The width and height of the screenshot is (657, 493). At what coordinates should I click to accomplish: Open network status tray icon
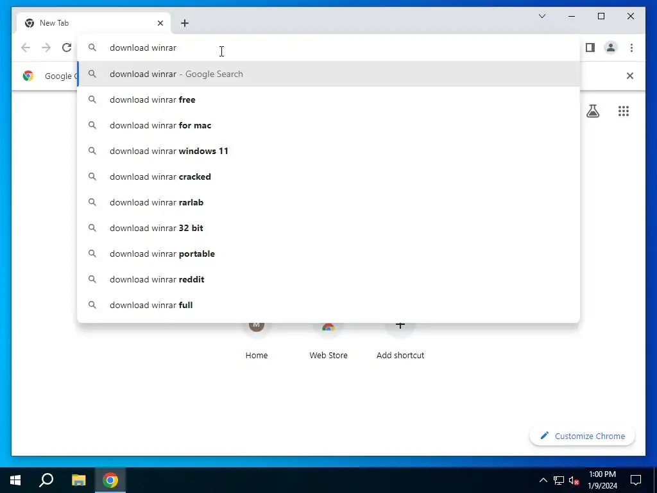coord(559,480)
